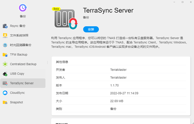The width and height of the screenshot is (194, 124).
Task: Click the 类别 label
Action: (59, 109)
